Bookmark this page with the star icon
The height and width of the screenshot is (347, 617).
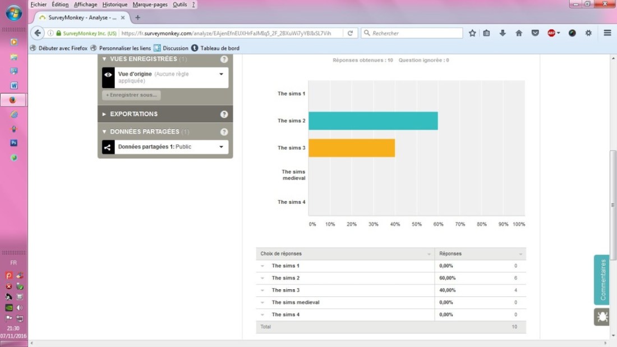(472, 33)
